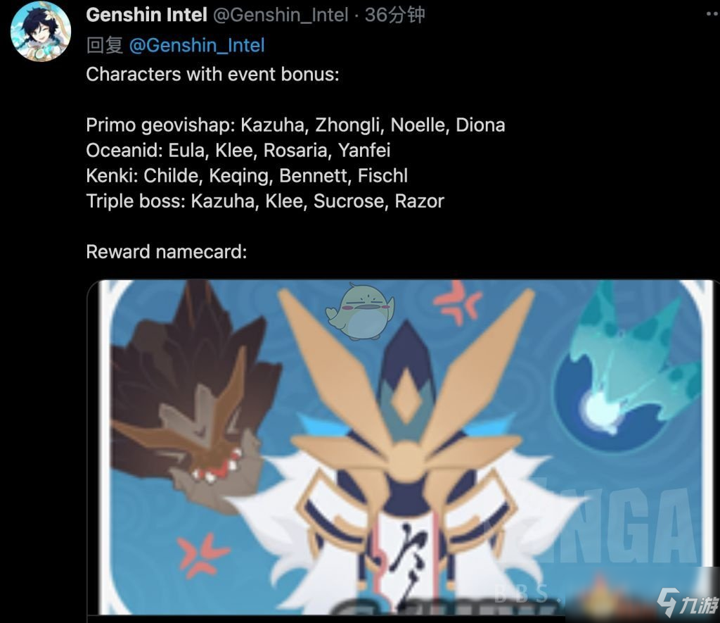Click the Kenki character bonus line
720x623 pixels.
[x=247, y=175]
